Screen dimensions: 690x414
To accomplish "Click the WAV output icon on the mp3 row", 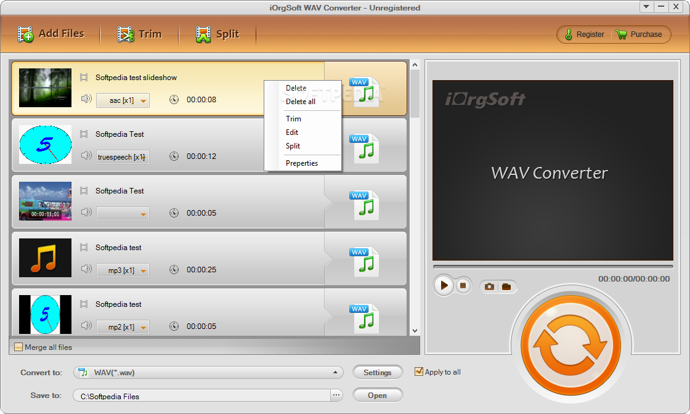I will tap(365, 262).
